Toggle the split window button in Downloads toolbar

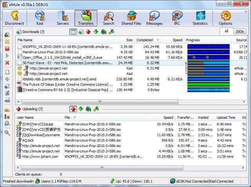coord(73,32)
